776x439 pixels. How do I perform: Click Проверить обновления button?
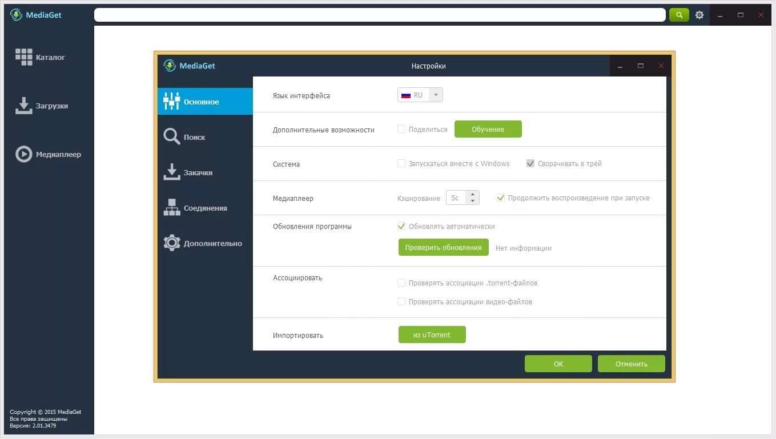pos(444,247)
